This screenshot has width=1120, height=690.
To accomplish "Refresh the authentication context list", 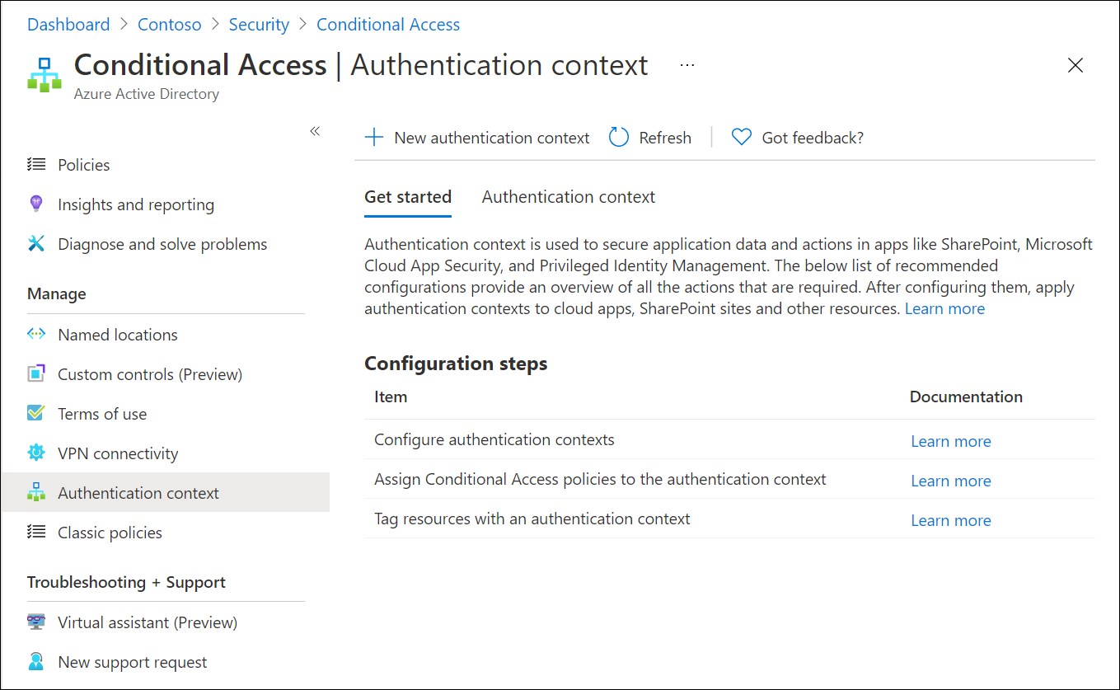I will [649, 138].
